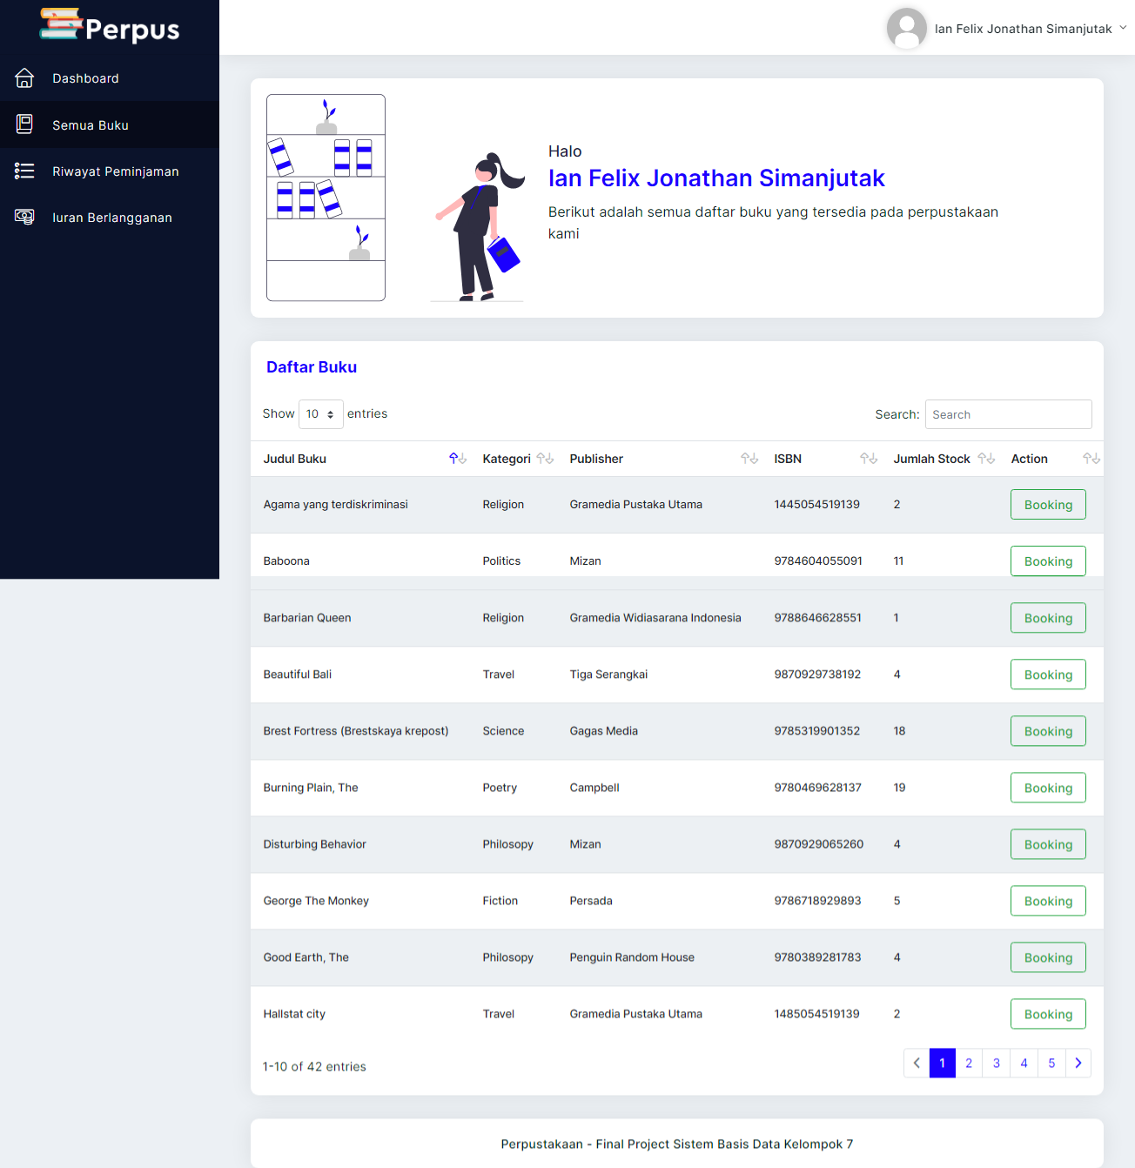Open sort options for the Kategori column
The width and height of the screenshot is (1135, 1168).
coord(546,458)
